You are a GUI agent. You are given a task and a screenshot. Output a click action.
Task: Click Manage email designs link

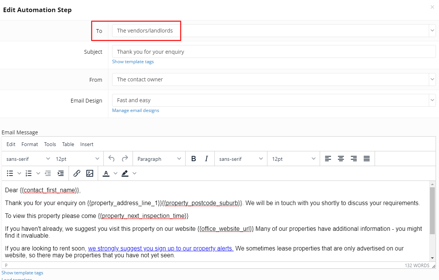point(136,110)
